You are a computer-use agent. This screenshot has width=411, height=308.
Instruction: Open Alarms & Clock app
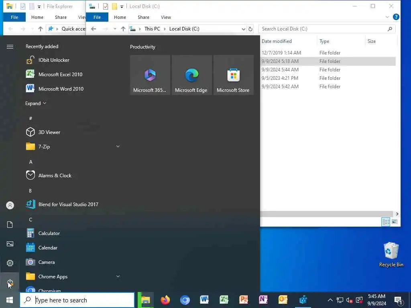click(x=73, y=176)
